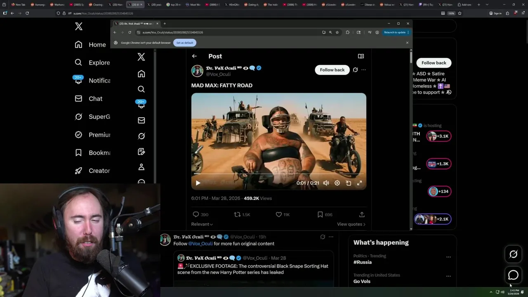Open a new tab in Chrome window
This screenshot has width=528, height=297.
165,24
